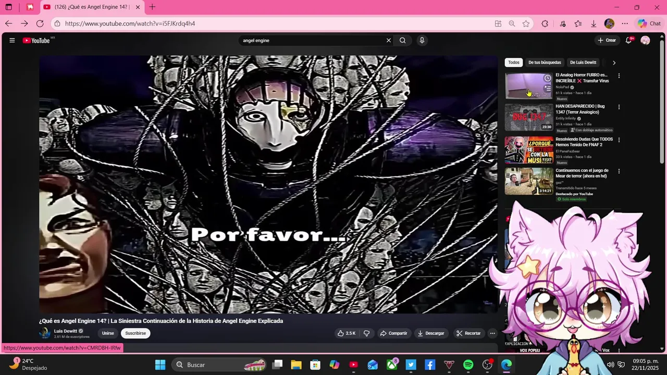The image size is (667, 375).
Task: Click the Crear button
Action: tap(607, 40)
